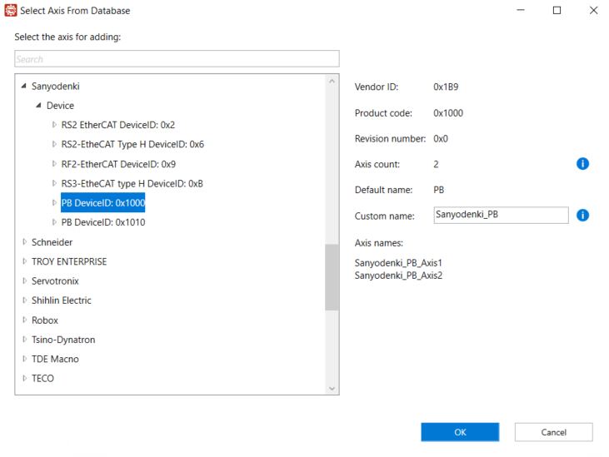Click the scroll down arrow of list
The width and height of the screenshot is (609, 457).
coord(332,389)
